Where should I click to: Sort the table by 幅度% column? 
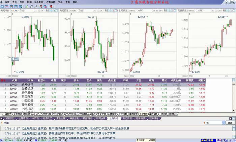pos(41,80)
